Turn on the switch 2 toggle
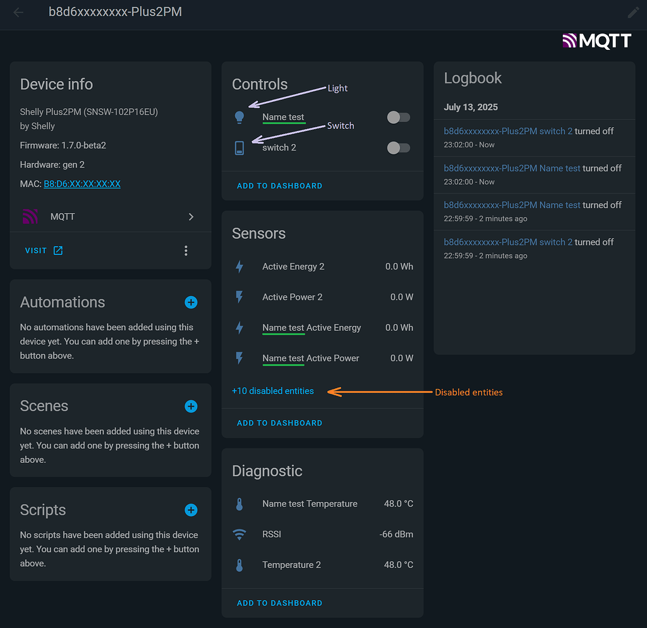Image resolution: width=647 pixels, height=628 pixels. pyautogui.click(x=398, y=147)
